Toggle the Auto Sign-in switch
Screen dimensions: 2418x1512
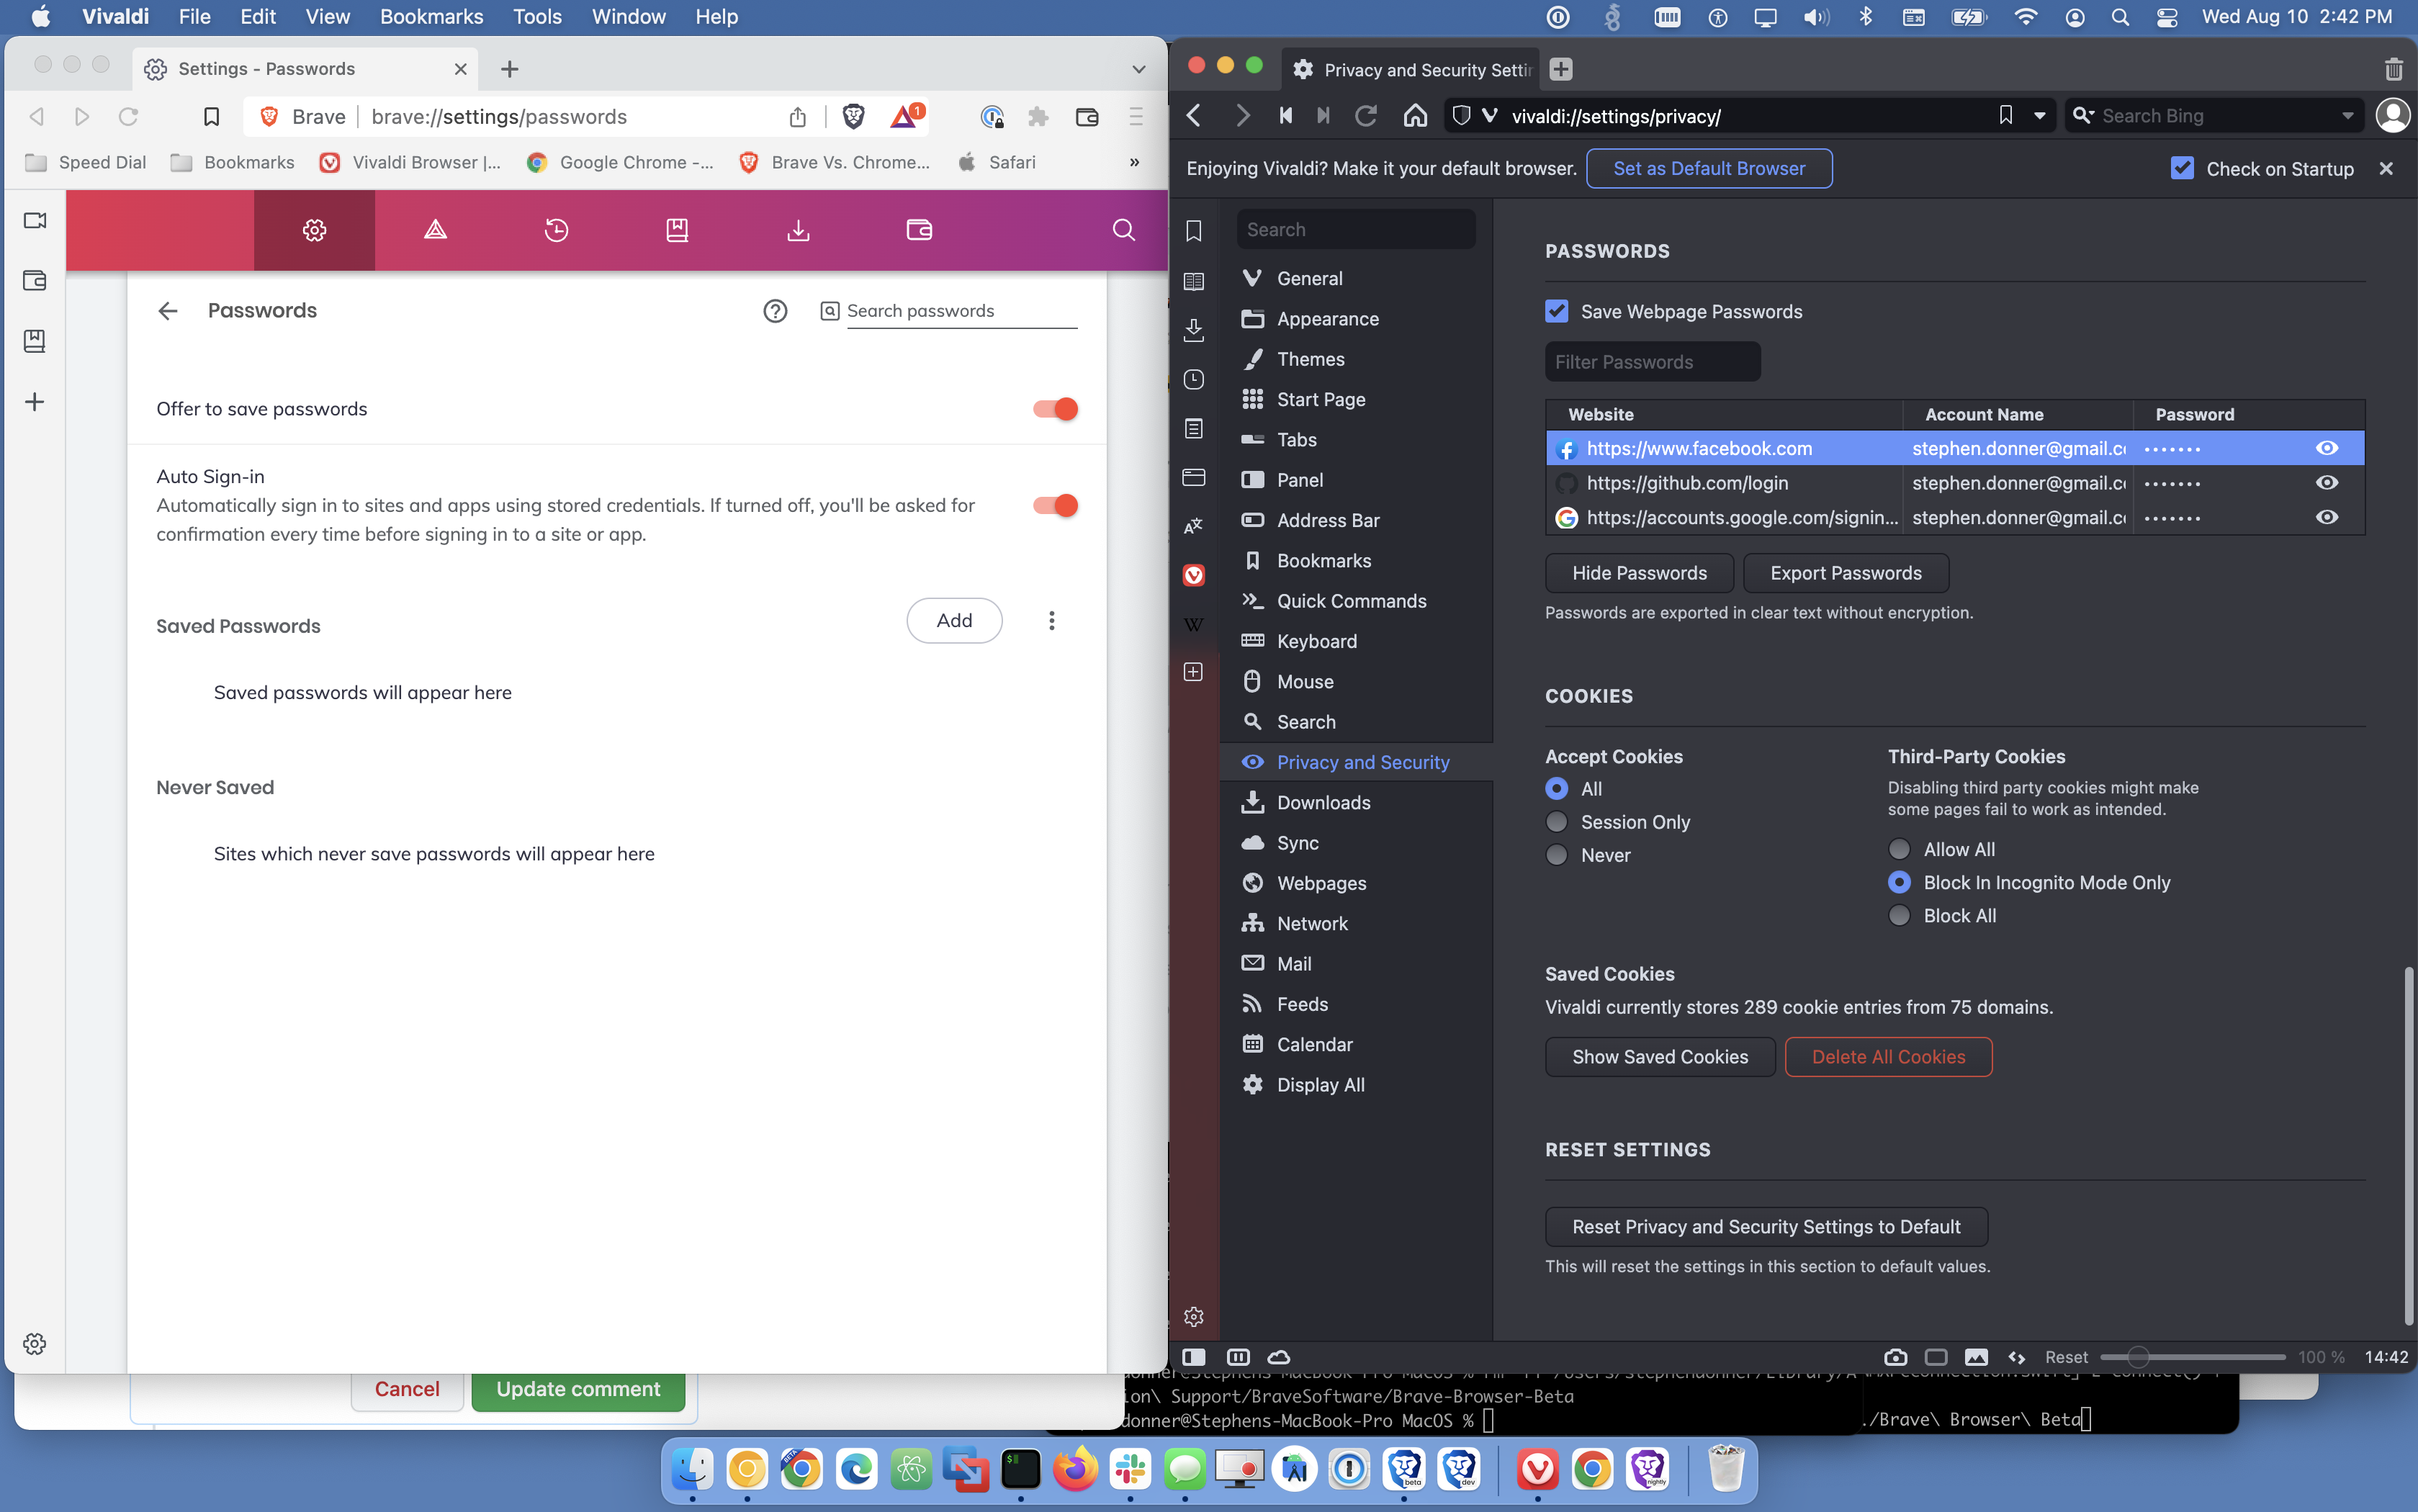click(x=1054, y=505)
